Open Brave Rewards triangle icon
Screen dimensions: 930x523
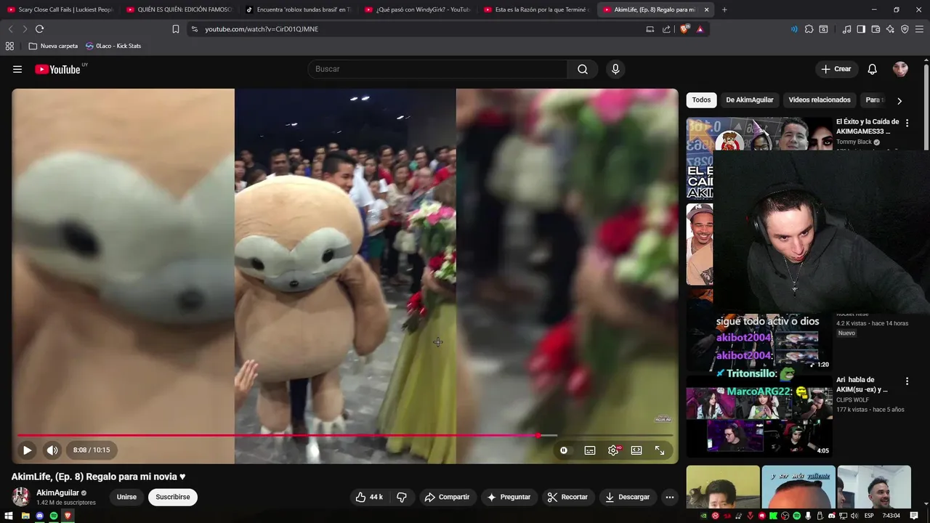[x=700, y=29]
